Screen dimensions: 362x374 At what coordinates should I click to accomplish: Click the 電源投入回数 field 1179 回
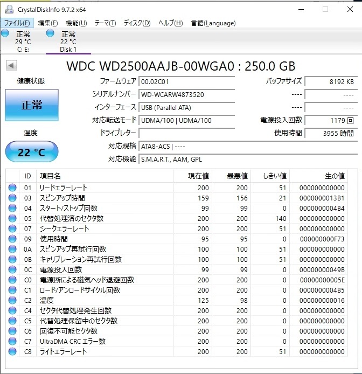pyautogui.click(x=331, y=121)
